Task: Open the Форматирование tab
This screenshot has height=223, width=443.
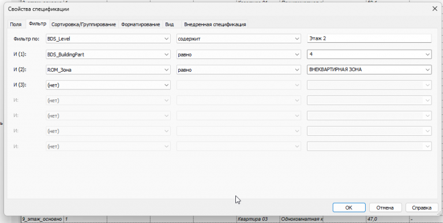Action: [x=140, y=24]
